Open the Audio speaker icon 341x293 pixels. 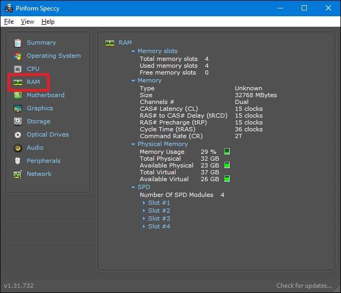coord(18,148)
